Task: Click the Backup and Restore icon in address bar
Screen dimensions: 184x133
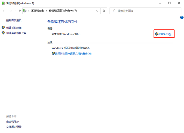Action: tap(25, 11)
